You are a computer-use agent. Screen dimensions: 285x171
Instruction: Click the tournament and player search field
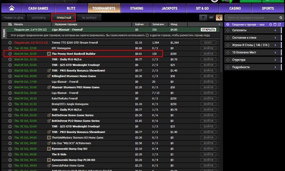(251, 18)
